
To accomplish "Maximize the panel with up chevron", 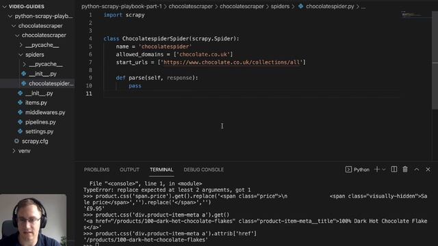I will point(417,169).
